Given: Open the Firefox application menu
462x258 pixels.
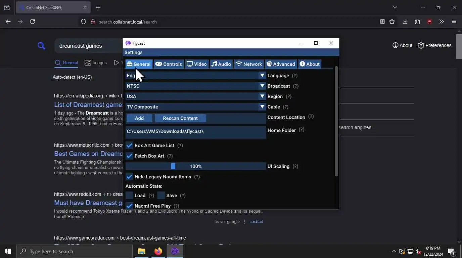Looking at the screenshot, I should click(454, 21).
